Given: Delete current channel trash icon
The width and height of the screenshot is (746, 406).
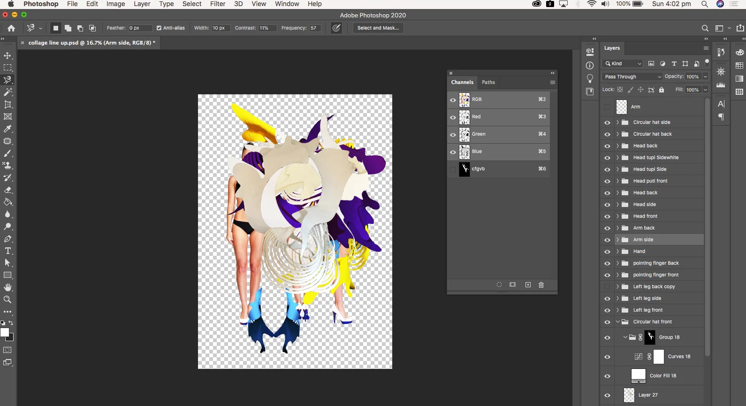Looking at the screenshot, I should (541, 285).
